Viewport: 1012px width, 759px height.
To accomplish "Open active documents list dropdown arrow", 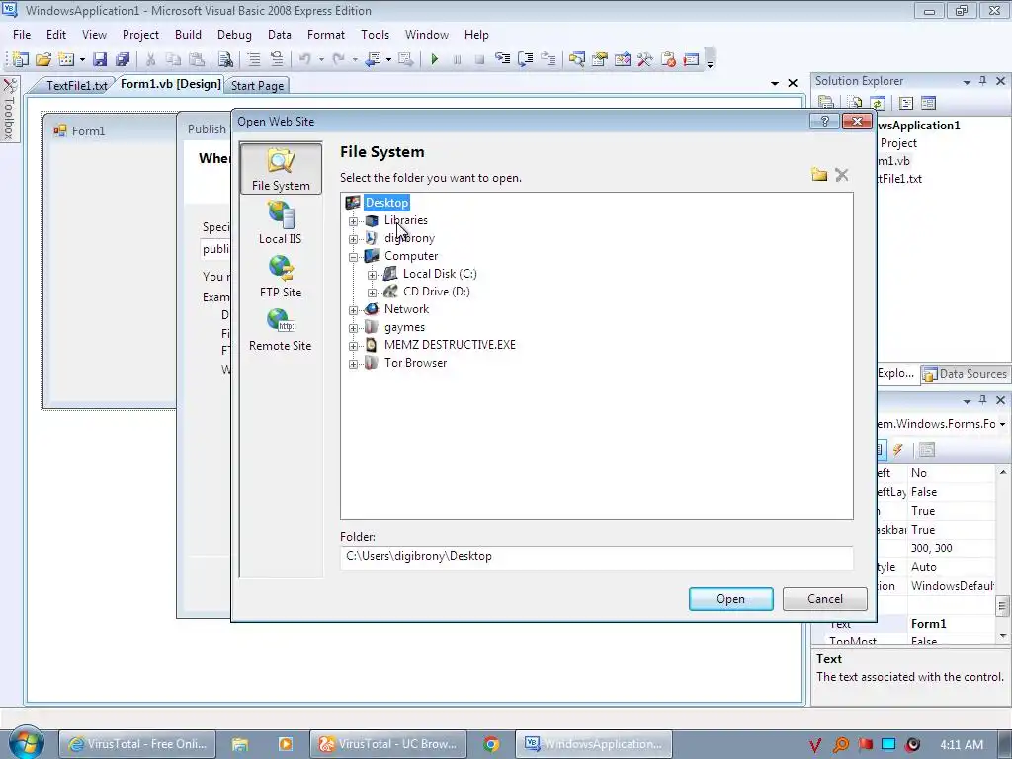I will click(x=775, y=83).
